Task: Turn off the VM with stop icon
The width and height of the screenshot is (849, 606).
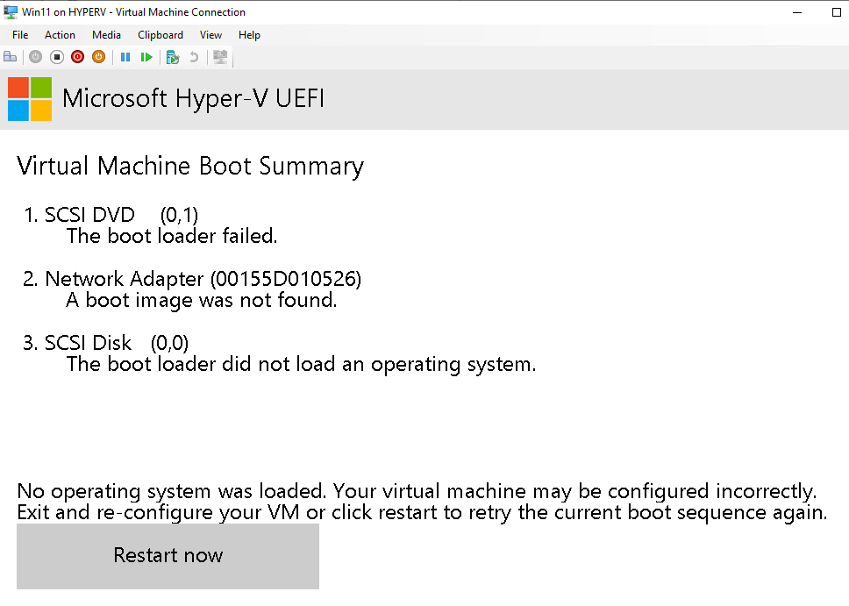Action: coord(57,57)
